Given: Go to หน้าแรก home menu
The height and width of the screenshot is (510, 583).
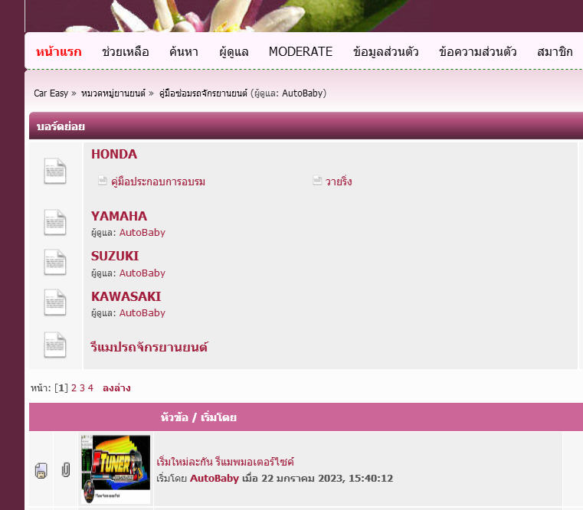Looking at the screenshot, I should pyautogui.click(x=59, y=51).
